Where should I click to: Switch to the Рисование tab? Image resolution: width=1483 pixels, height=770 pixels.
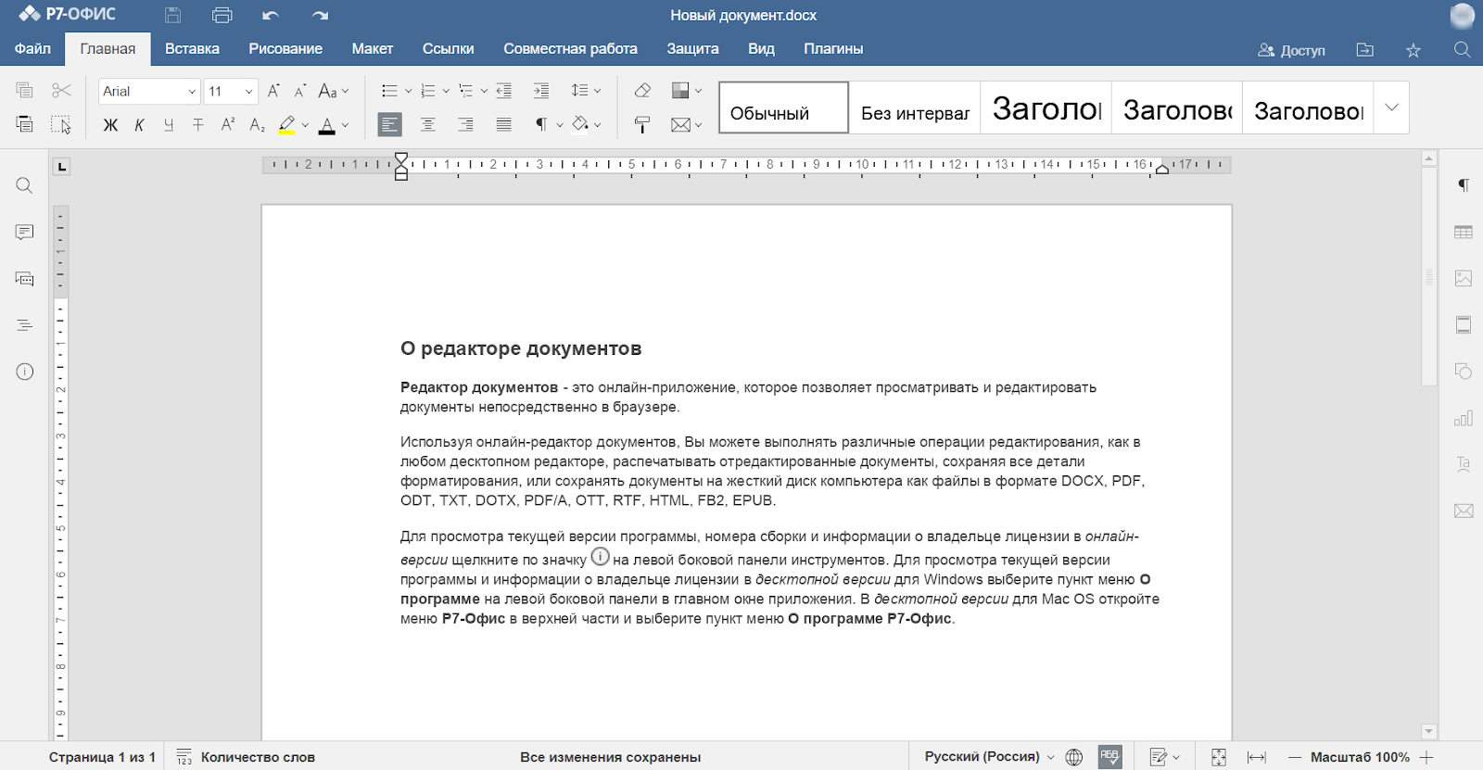[285, 49]
